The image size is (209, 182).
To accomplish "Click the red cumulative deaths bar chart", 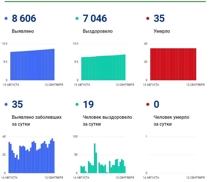I will [x=173, y=64].
